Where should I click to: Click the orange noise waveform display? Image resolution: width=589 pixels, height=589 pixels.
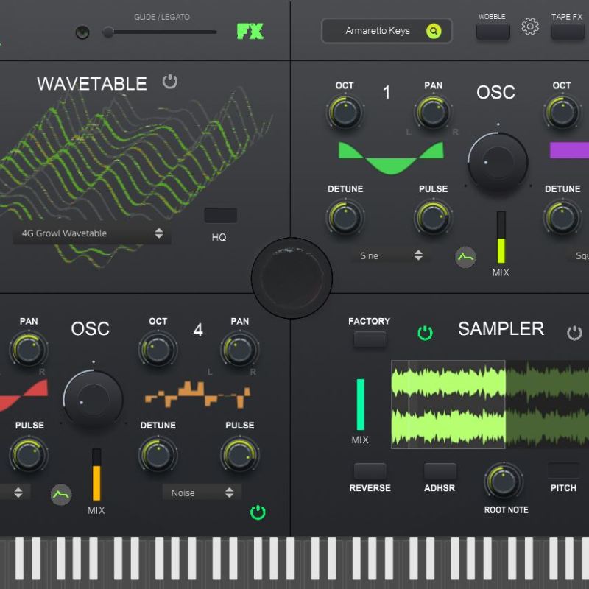197,394
